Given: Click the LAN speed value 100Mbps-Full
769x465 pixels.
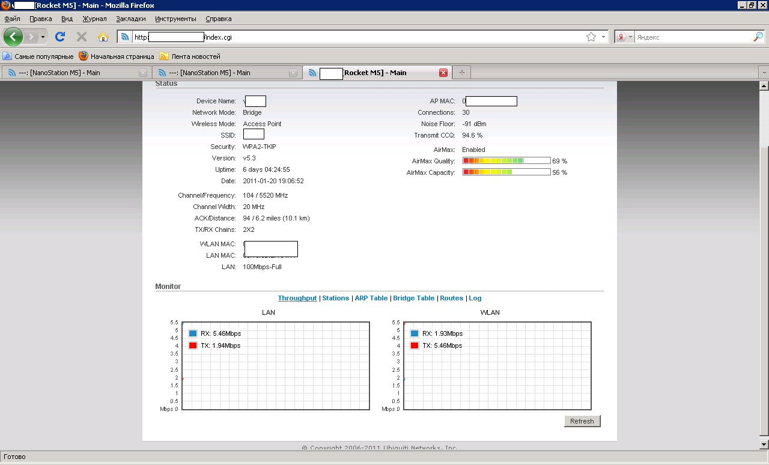Looking at the screenshot, I should coord(262,267).
